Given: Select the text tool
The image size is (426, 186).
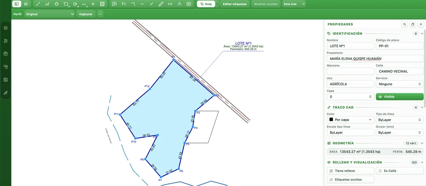Looking at the screenshot, I should point(124,4).
